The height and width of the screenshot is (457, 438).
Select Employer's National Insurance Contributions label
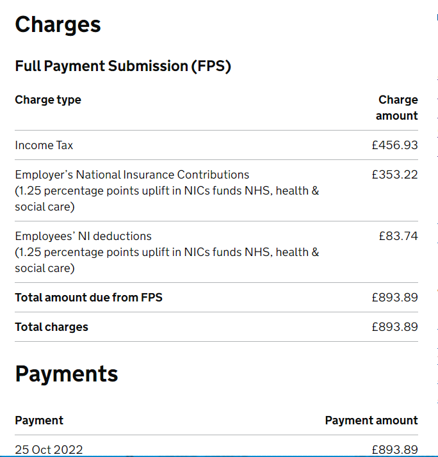pyautogui.click(x=132, y=175)
